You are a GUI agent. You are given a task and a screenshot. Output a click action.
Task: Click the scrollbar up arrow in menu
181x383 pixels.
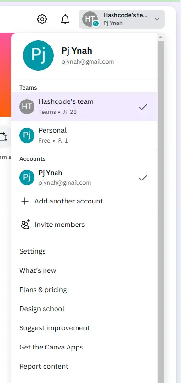click(x=160, y=37)
